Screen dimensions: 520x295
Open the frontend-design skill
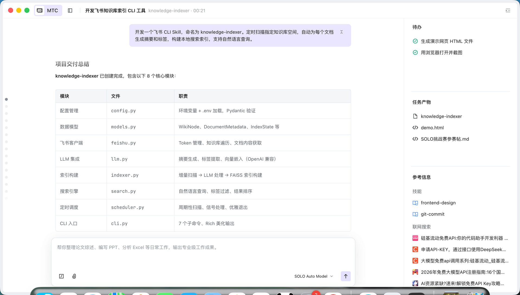(x=438, y=203)
